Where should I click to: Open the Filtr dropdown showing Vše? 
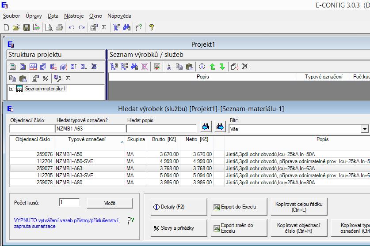pos(365,129)
